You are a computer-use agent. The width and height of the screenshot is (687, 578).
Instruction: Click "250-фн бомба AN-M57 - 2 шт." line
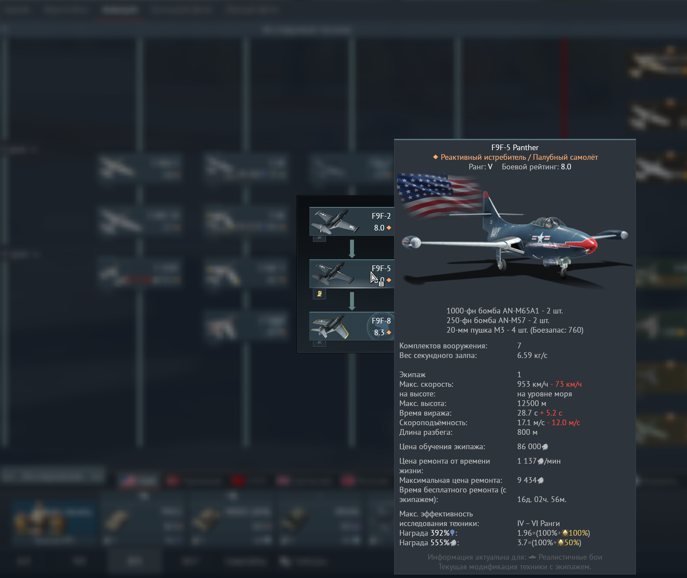[x=498, y=320]
